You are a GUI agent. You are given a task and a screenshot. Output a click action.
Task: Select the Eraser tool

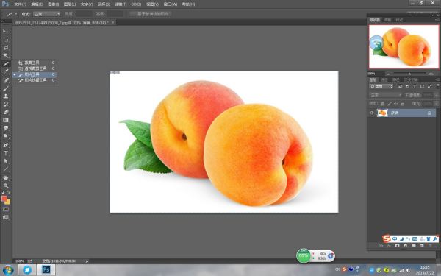click(6, 113)
